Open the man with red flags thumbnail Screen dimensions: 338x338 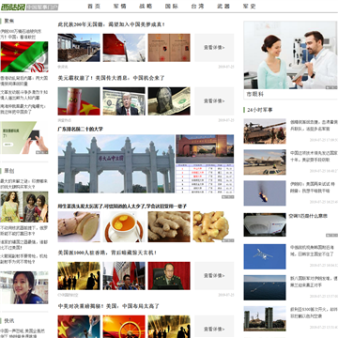[124, 276]
